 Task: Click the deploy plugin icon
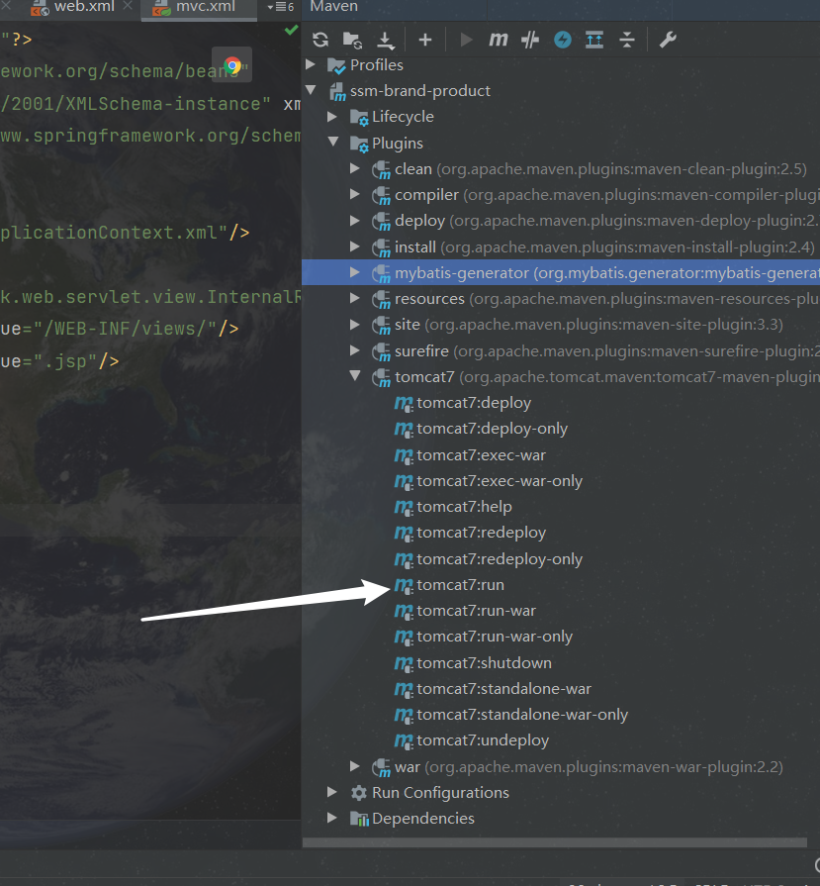point(381,222)
